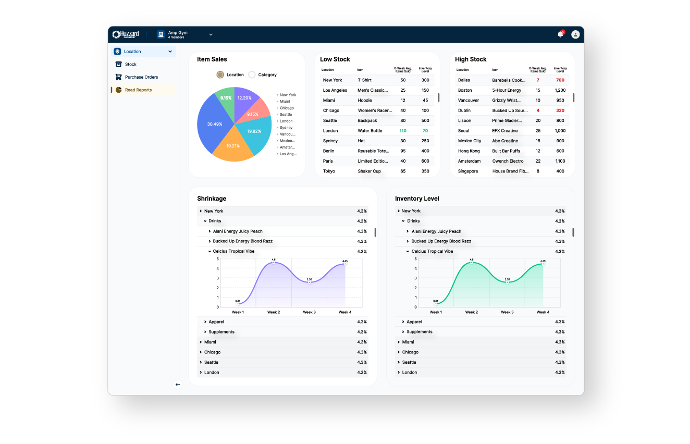Click the 5-Hour Energy item in High Stock
Image resolution: width=690 pixels, height=444 pixels.
(507, 91)
